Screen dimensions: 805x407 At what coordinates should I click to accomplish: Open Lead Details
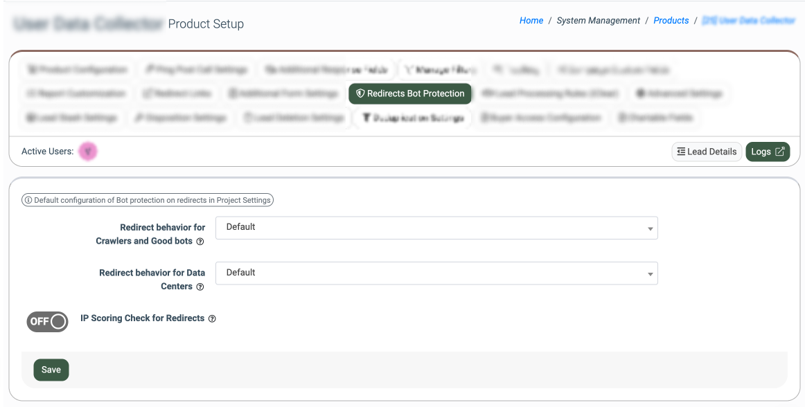pos(707,152)
